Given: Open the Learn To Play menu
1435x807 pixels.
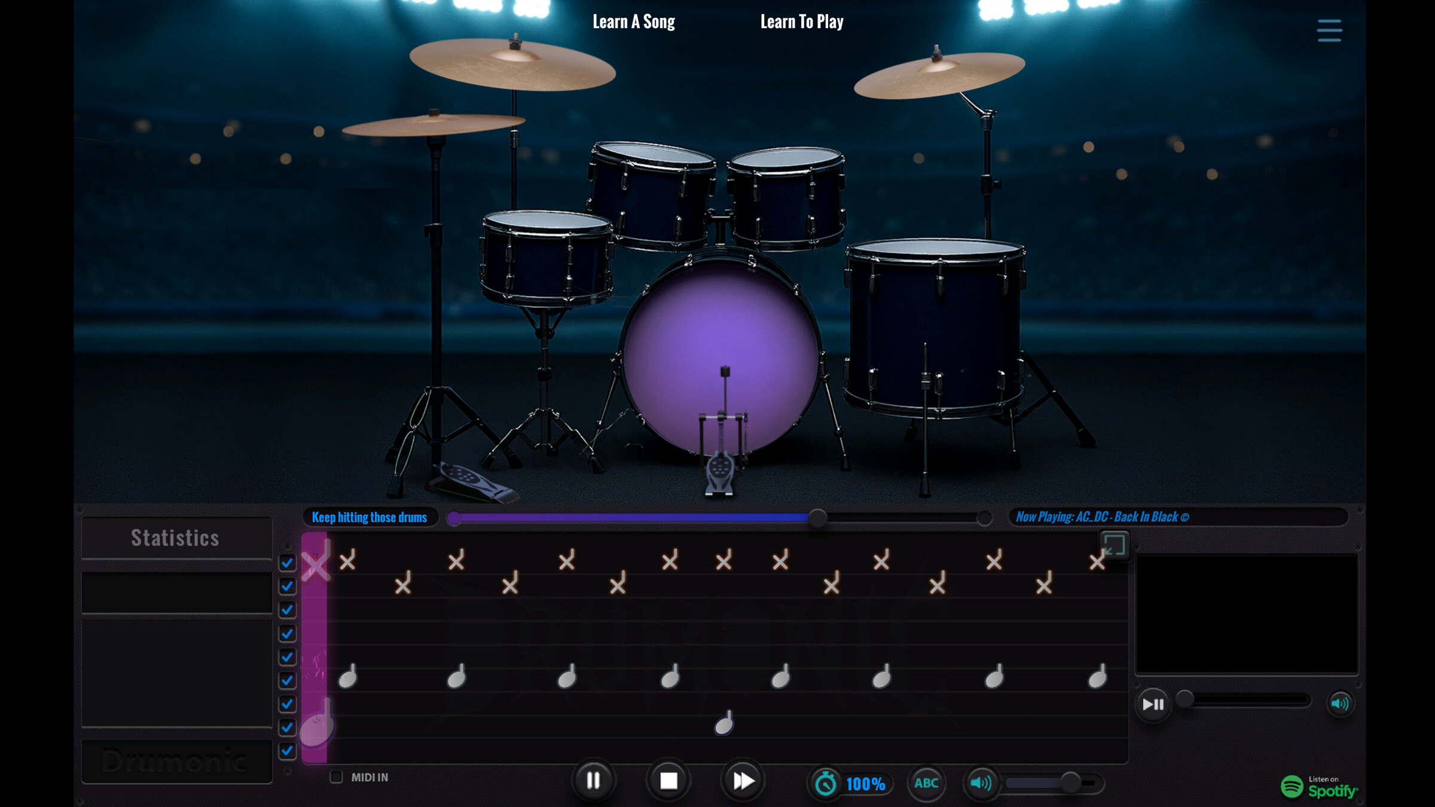Looking at the screenshot, I should point(802,22).
